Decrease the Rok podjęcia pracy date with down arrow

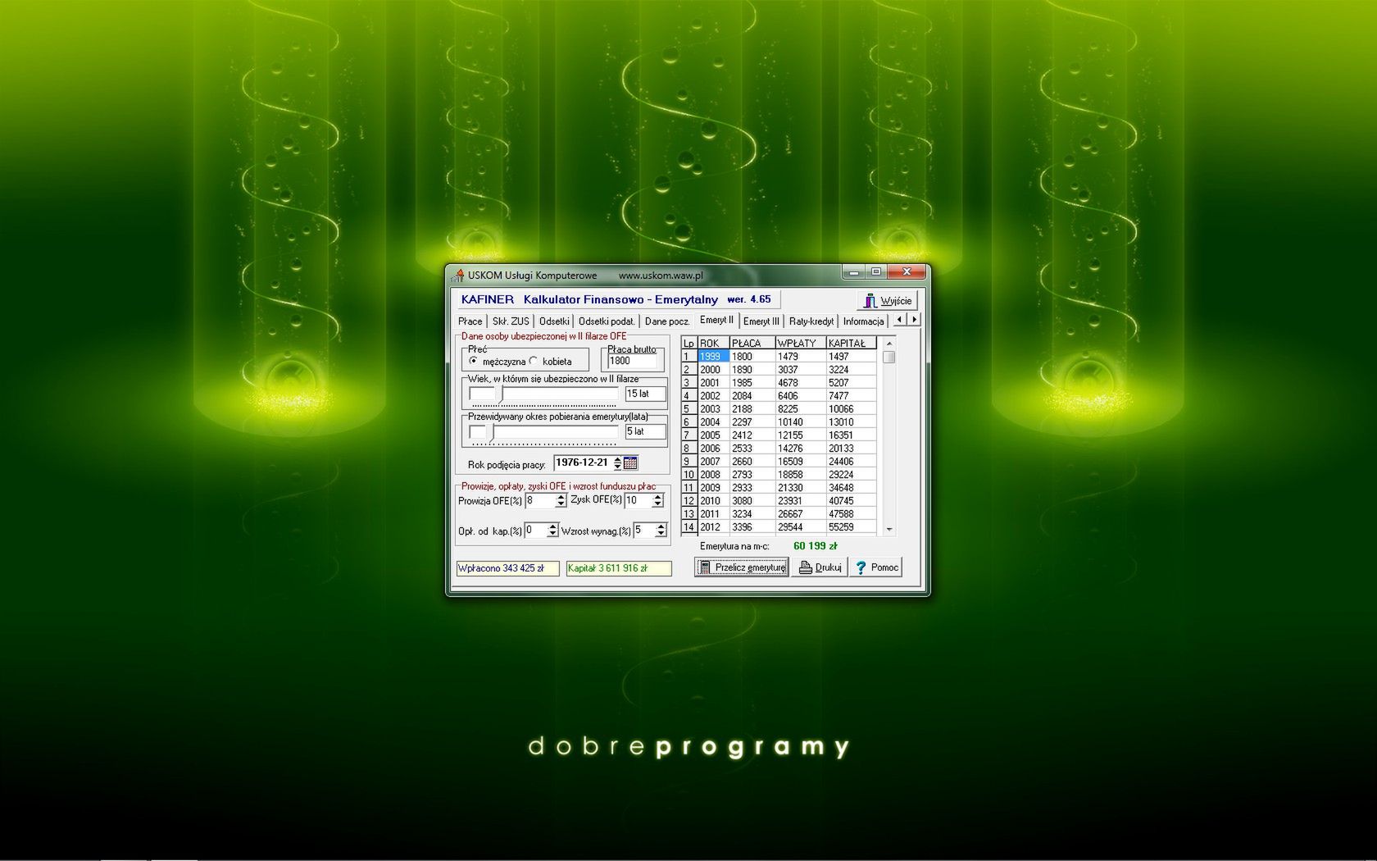coord(618,467)
